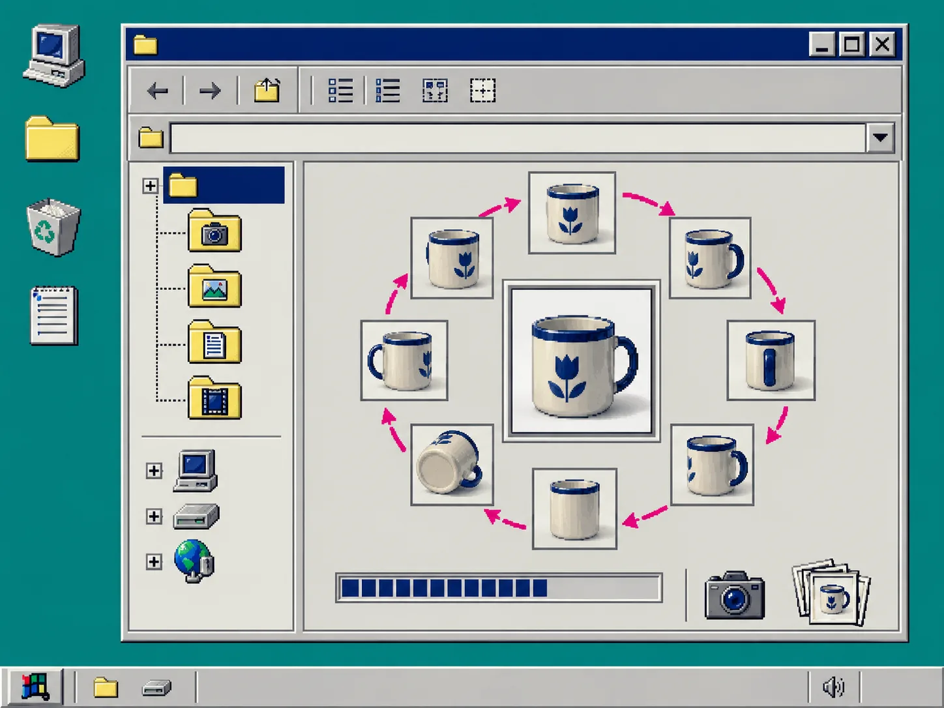Image resolution: width=944 pixels, height=708 pixels.
Task: Select the tipped-over mug thumbnail
Action: [x=452, y=464]
